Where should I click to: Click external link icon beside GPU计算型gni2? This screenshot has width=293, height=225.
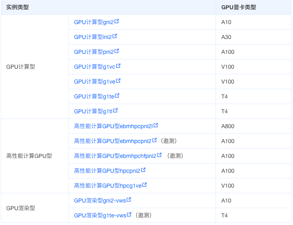[117, 22]
